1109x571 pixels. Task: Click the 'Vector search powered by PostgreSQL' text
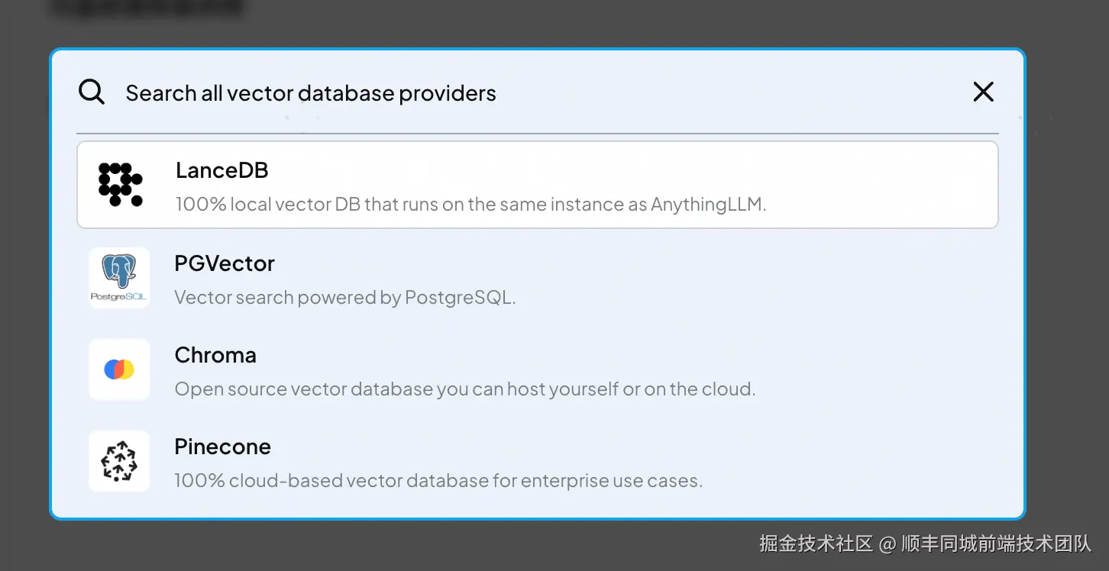(344, 298)
